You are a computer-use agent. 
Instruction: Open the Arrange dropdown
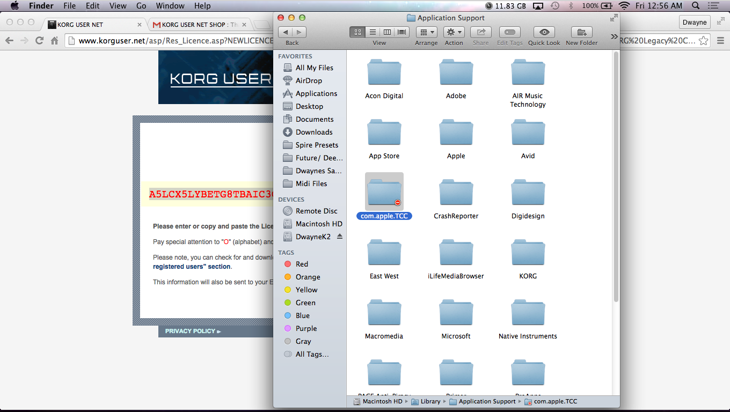[x=426, y=32]
